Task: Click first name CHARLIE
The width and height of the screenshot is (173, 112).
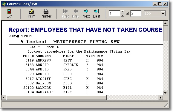Action: [x=71, y=65]
